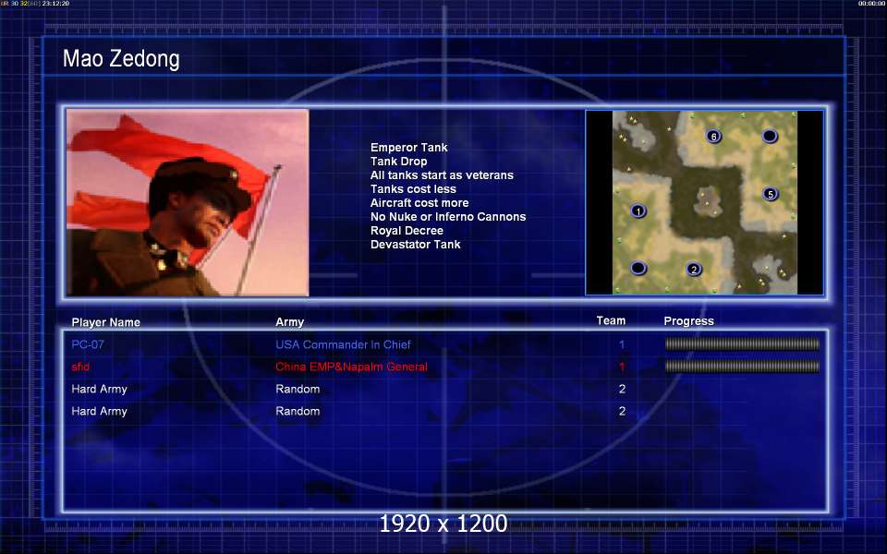The image size is (887, 554).
Task: Click the 'Aircraft cost more' line
Action: coord(419,203)
